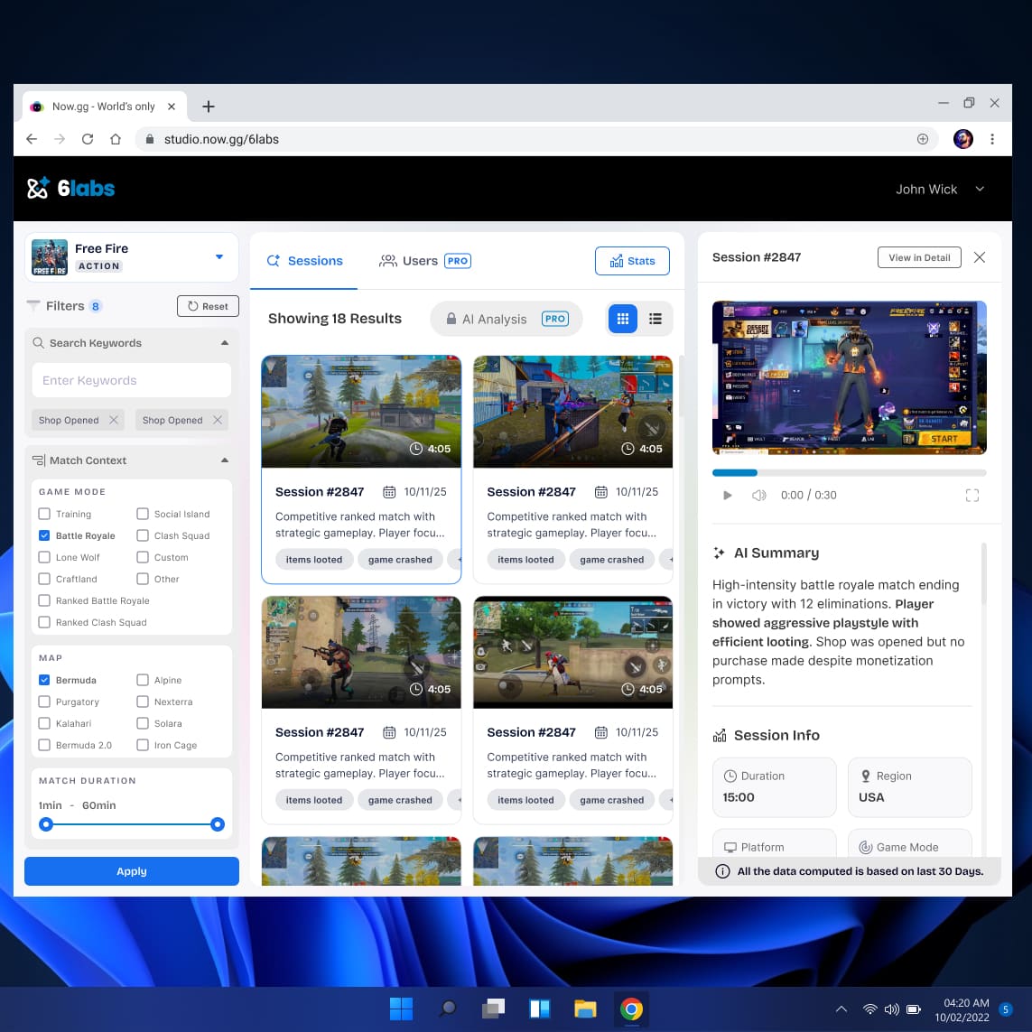Open the Free Fire game selector dropdown
Screen dimensions: 1032x1032
(219, 256)
